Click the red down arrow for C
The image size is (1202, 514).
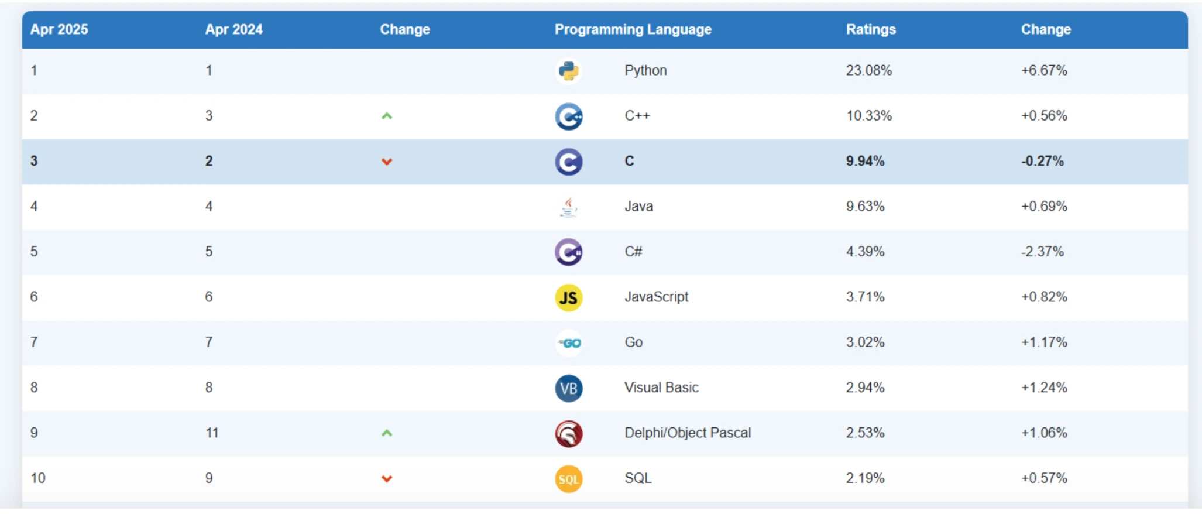click(x=387, y=162)
